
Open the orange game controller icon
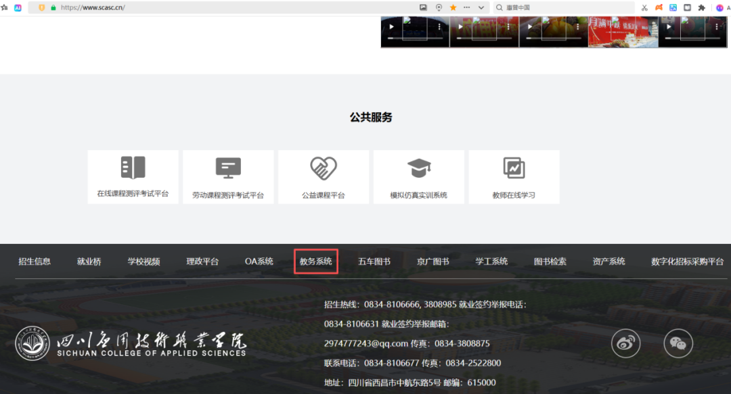click(659, 7)
